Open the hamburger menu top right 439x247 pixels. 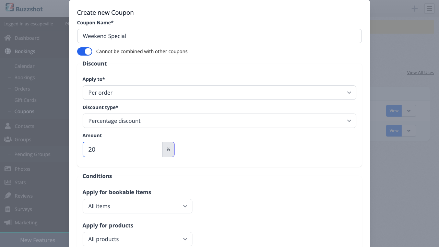(x=429, y=9)
